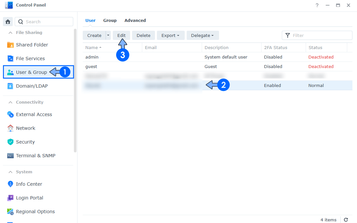This screenshot has height=223, width=357.
Task: Click the sidebar Search input field
Action: [44, 22]
